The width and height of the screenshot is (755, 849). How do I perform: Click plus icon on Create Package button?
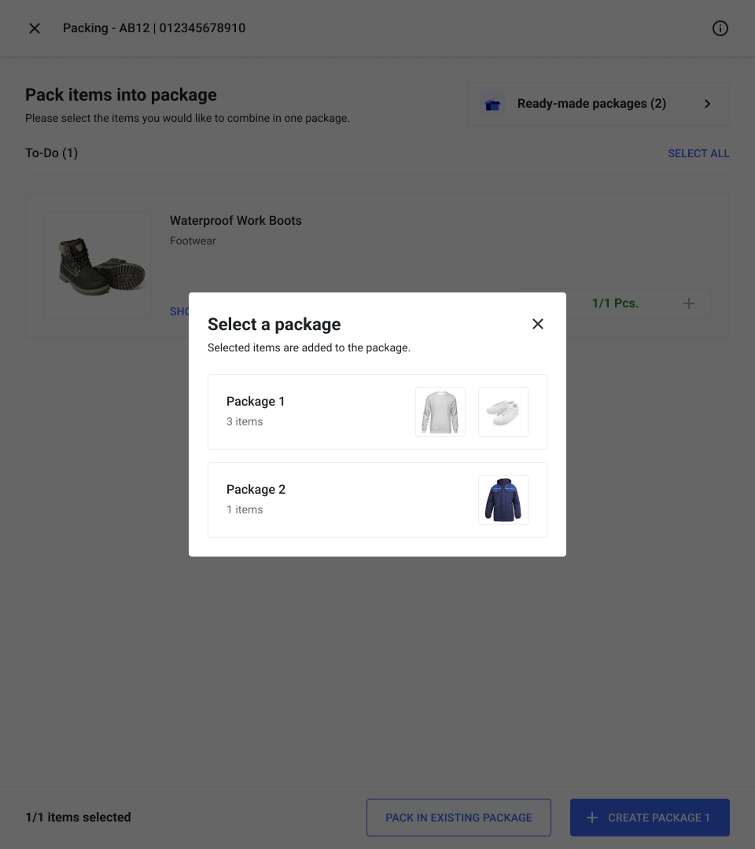592,818
